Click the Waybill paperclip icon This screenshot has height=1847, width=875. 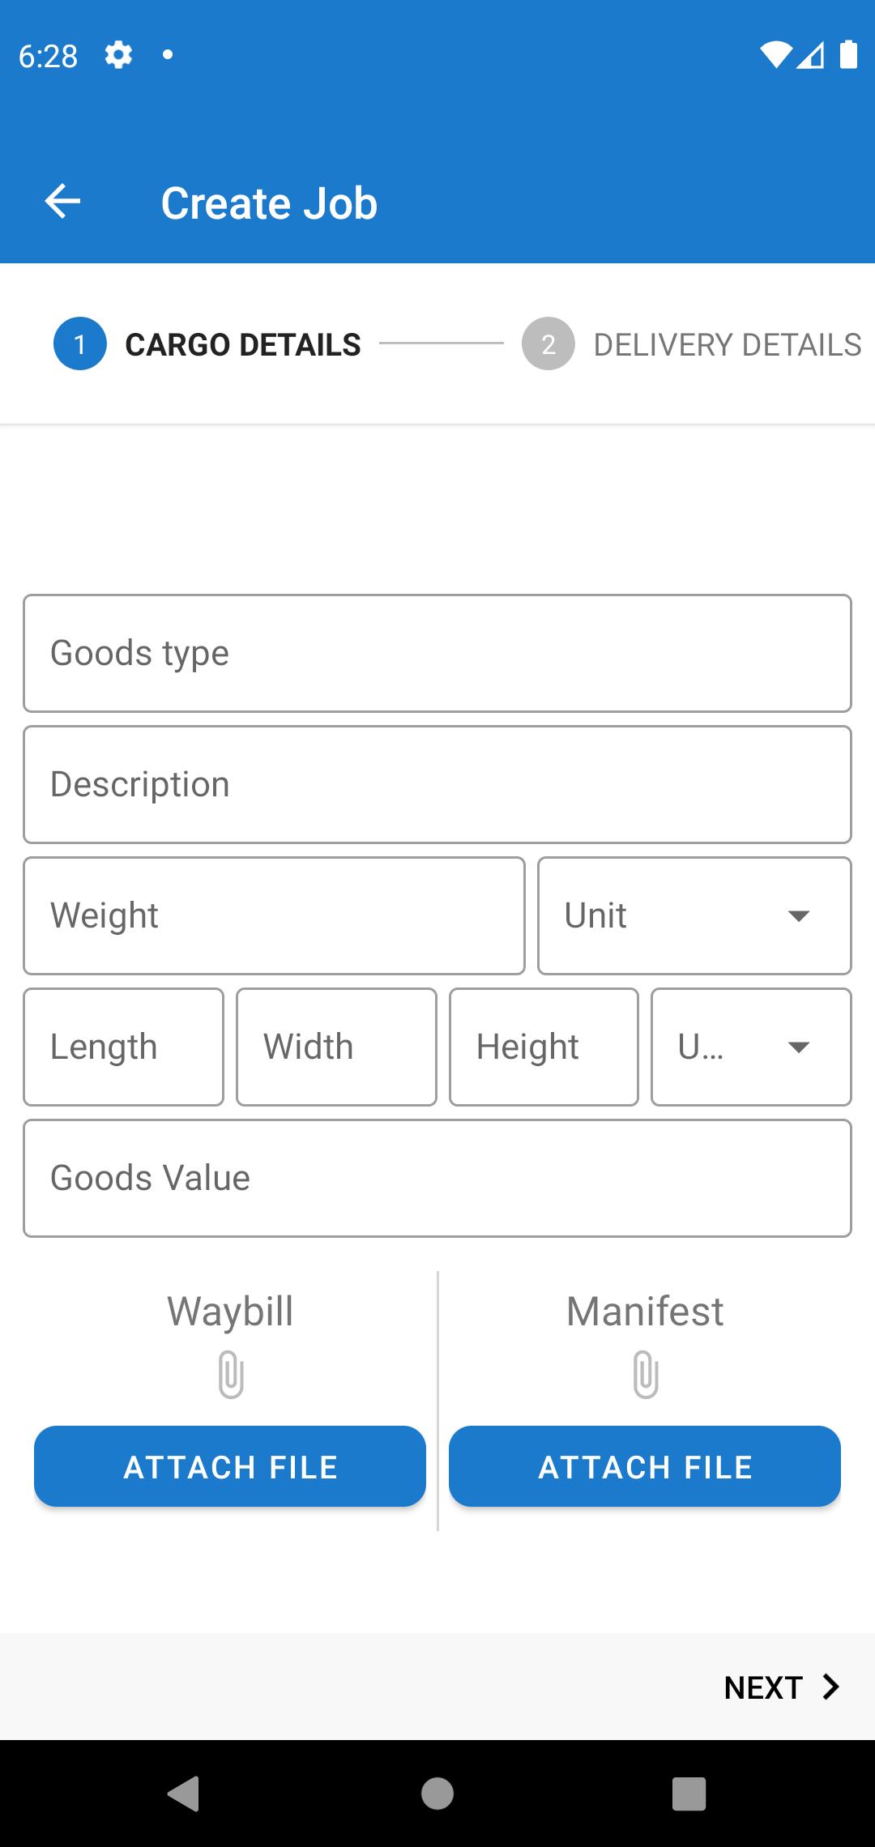231,1374
